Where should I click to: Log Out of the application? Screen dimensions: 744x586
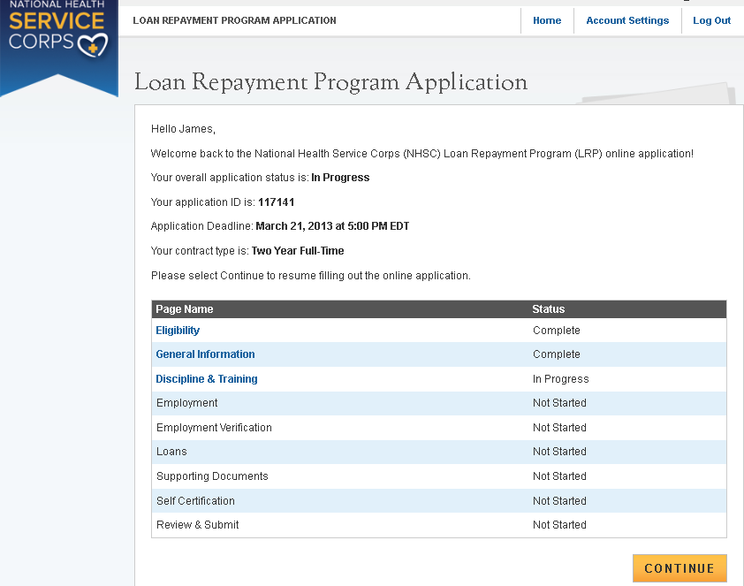711,20
